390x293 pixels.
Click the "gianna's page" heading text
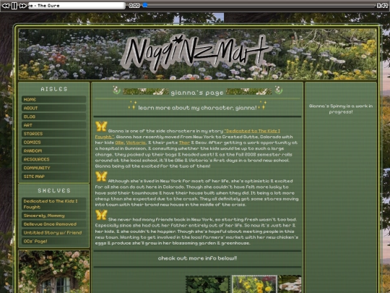tap(197, 93)
